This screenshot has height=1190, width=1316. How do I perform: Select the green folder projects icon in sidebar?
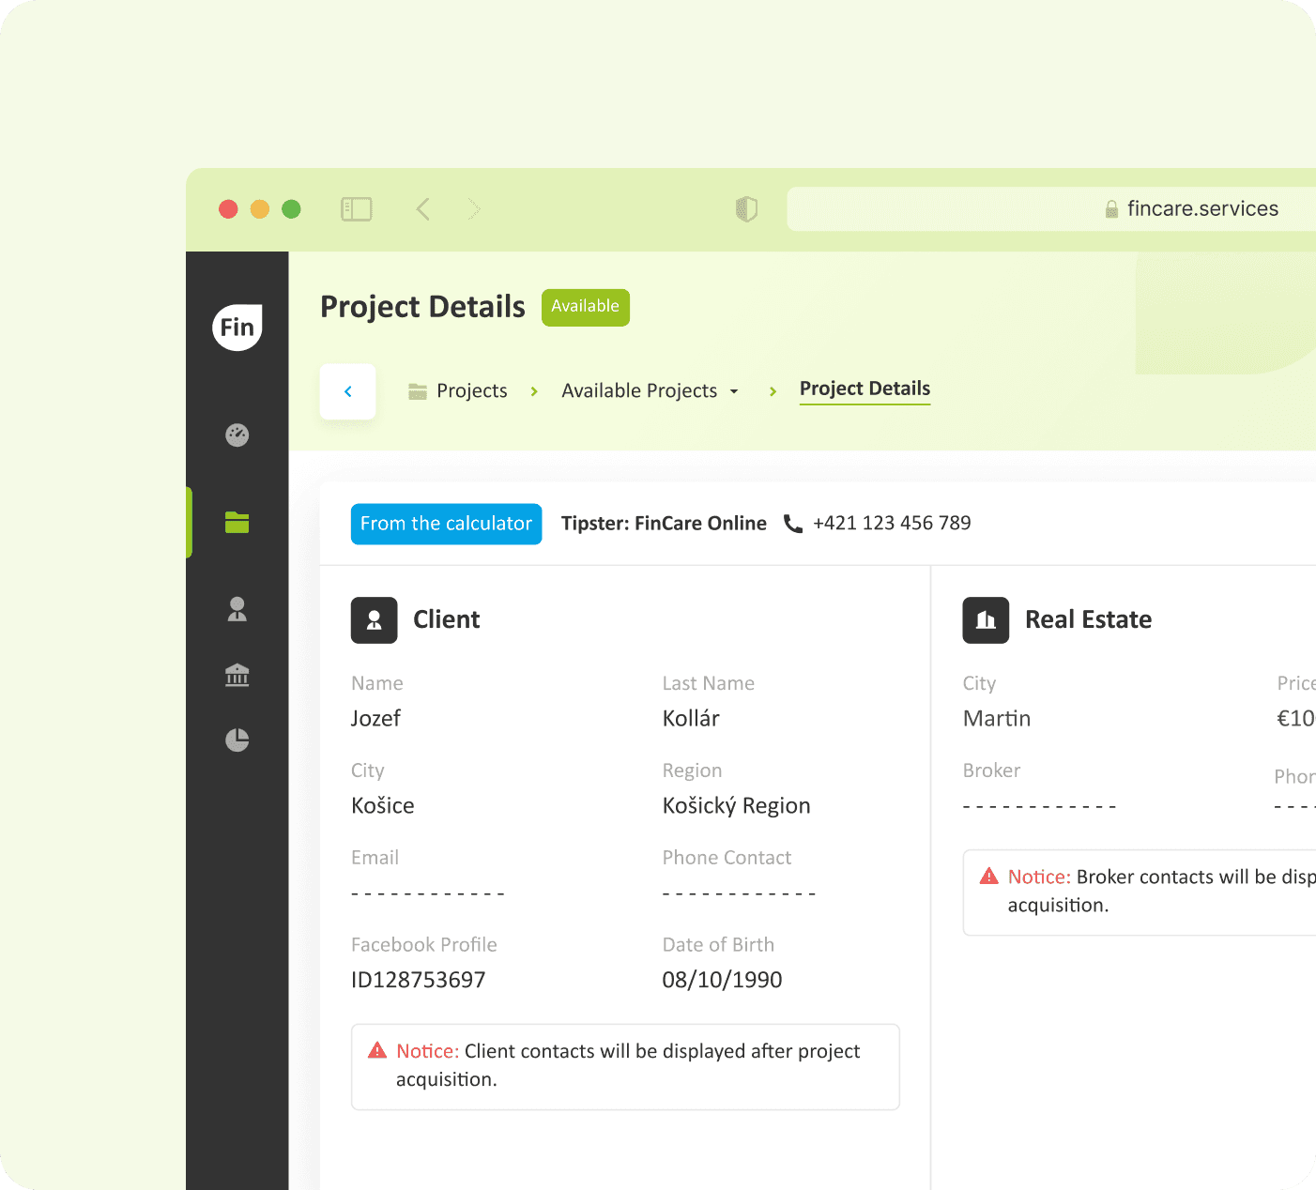click(237, 523)
